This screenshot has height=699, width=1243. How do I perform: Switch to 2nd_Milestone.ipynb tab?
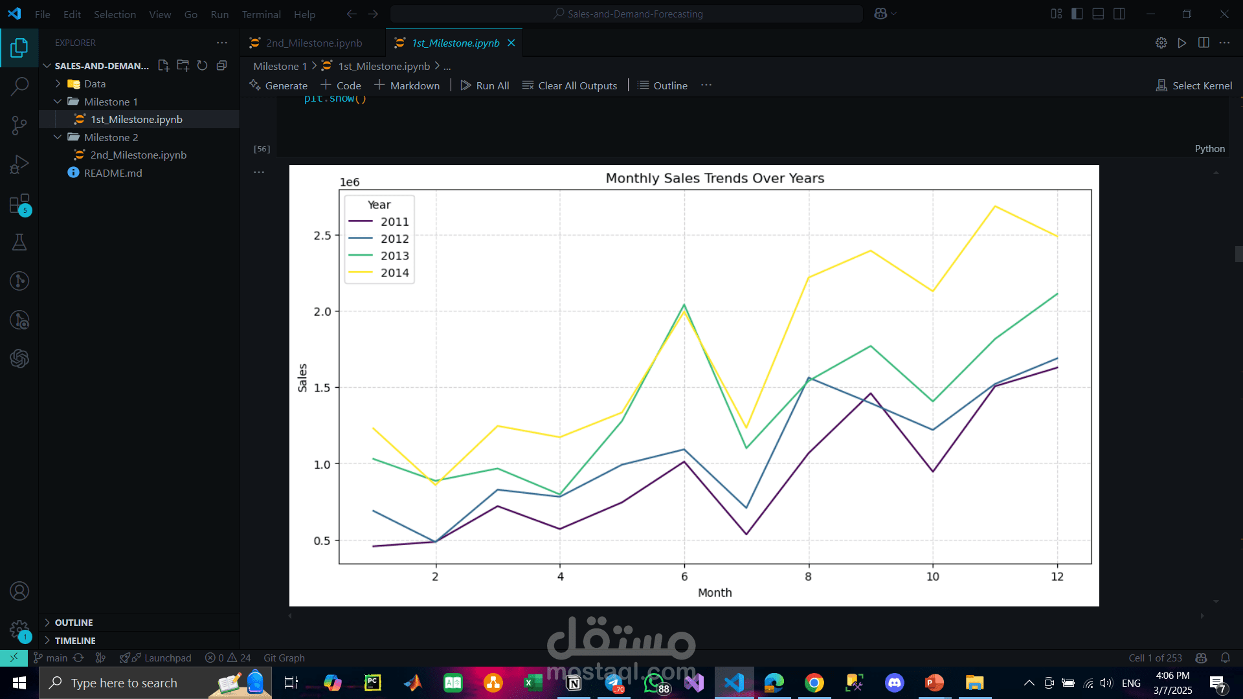pyautogui.click(x=314, y=43)
